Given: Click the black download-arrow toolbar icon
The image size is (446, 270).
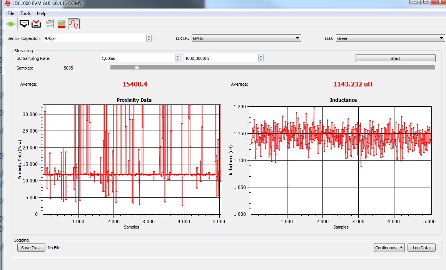Looking at the screenshot, I should coord(24,24).
